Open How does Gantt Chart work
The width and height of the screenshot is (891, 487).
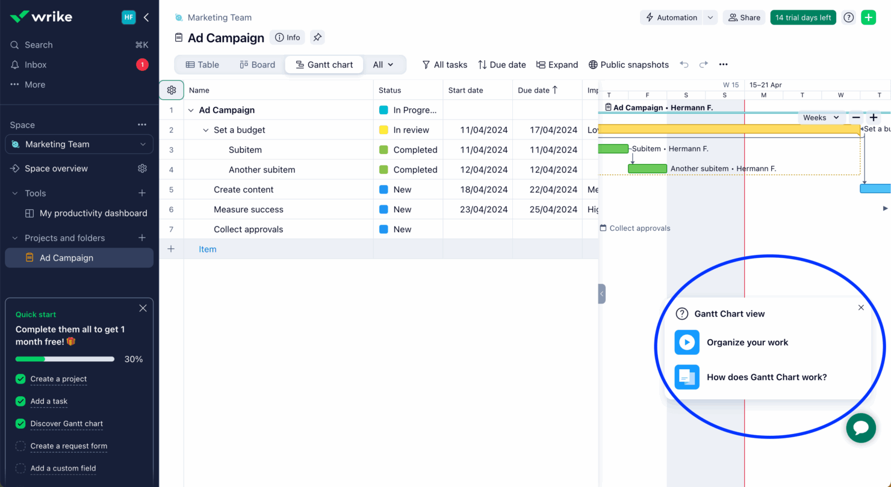[x=751, y=377]
